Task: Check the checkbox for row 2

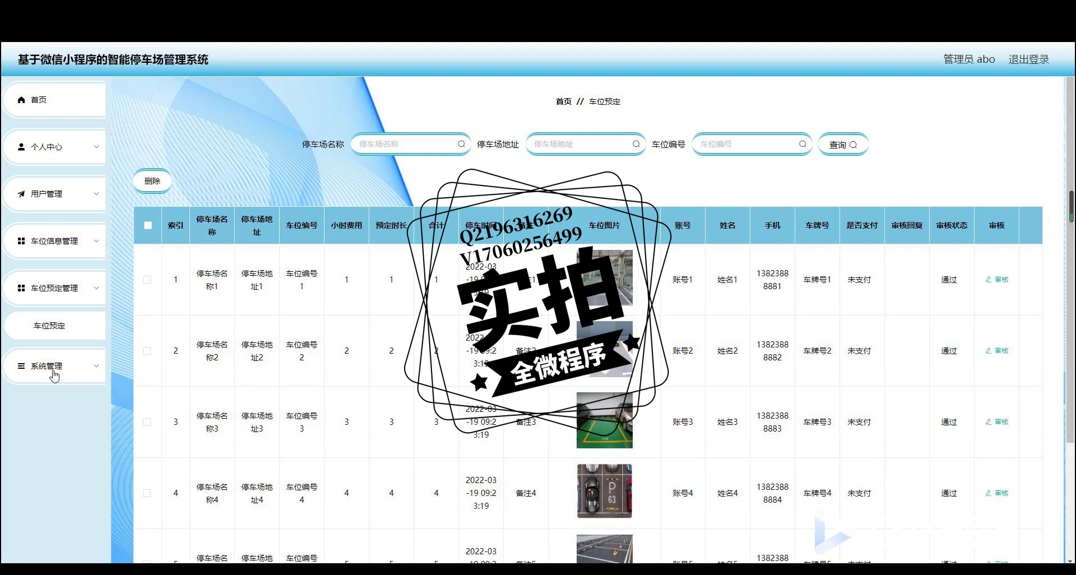Action: coord(147,351)
